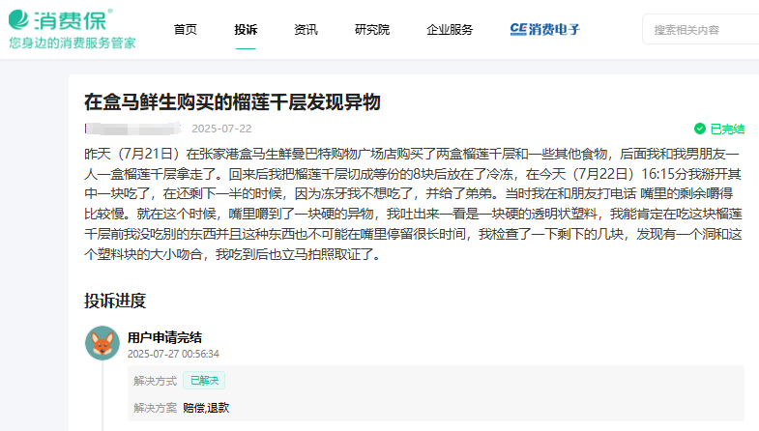Click the fox avatar in progress timeline
The width and height of the screenshot is (759, 431).
point(102,343)
